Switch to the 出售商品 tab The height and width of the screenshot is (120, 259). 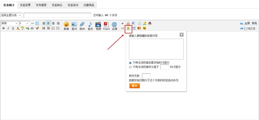coord(89,5)
